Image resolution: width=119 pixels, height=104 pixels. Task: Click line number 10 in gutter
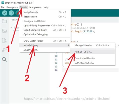click(56, 56)
